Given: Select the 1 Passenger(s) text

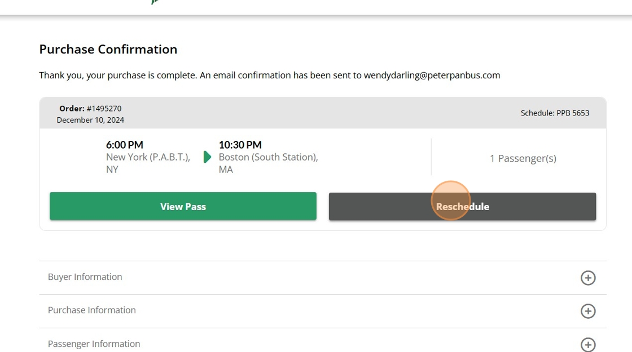Looking at the screenshot, I should coord(523,158).
